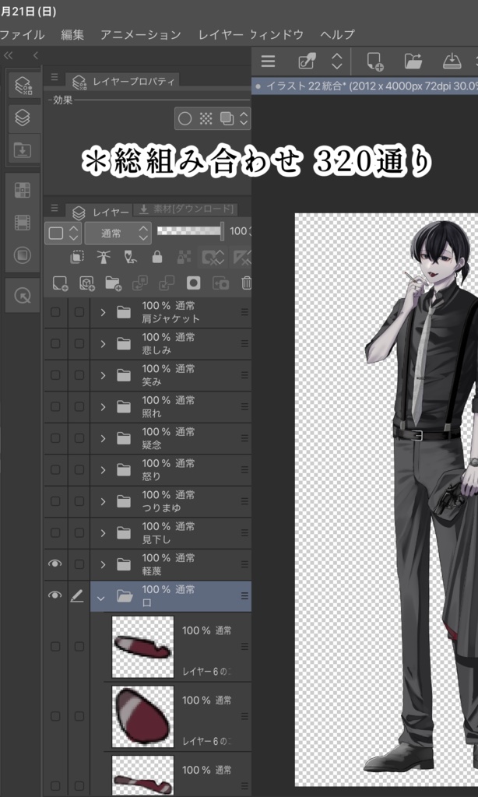
Task: Hide the 口 folder with its eye icon
Action: (55, 595)
